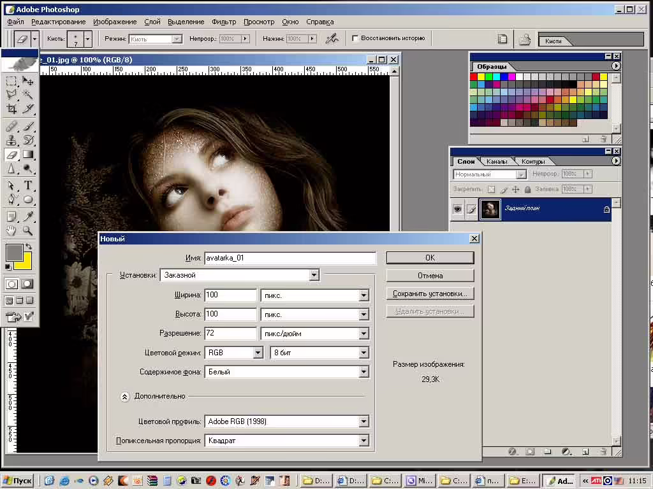The image size is (653, 489).
Task: Choose Full Screen mode
Action: tap(29, 301)
